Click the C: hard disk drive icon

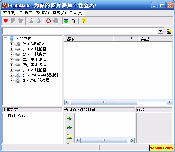point(18,49)
